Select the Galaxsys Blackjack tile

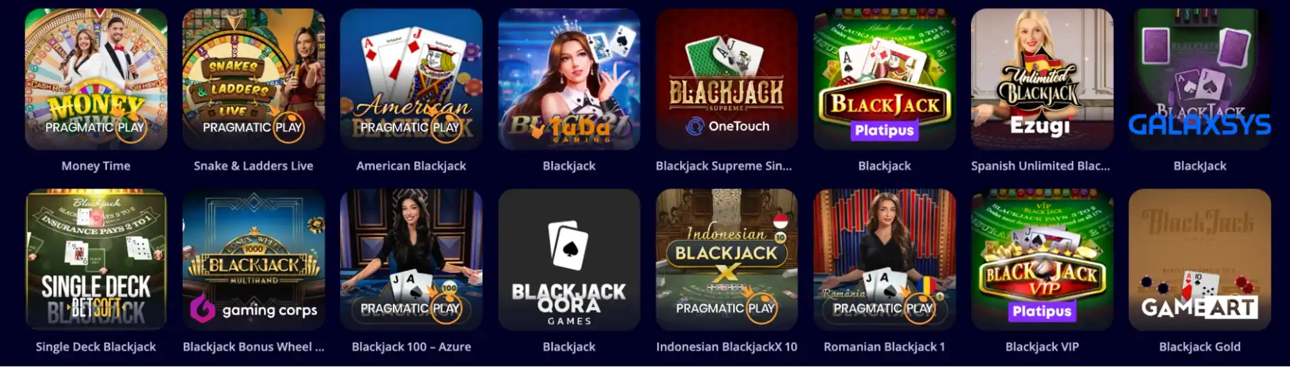tap(1200, 79)
